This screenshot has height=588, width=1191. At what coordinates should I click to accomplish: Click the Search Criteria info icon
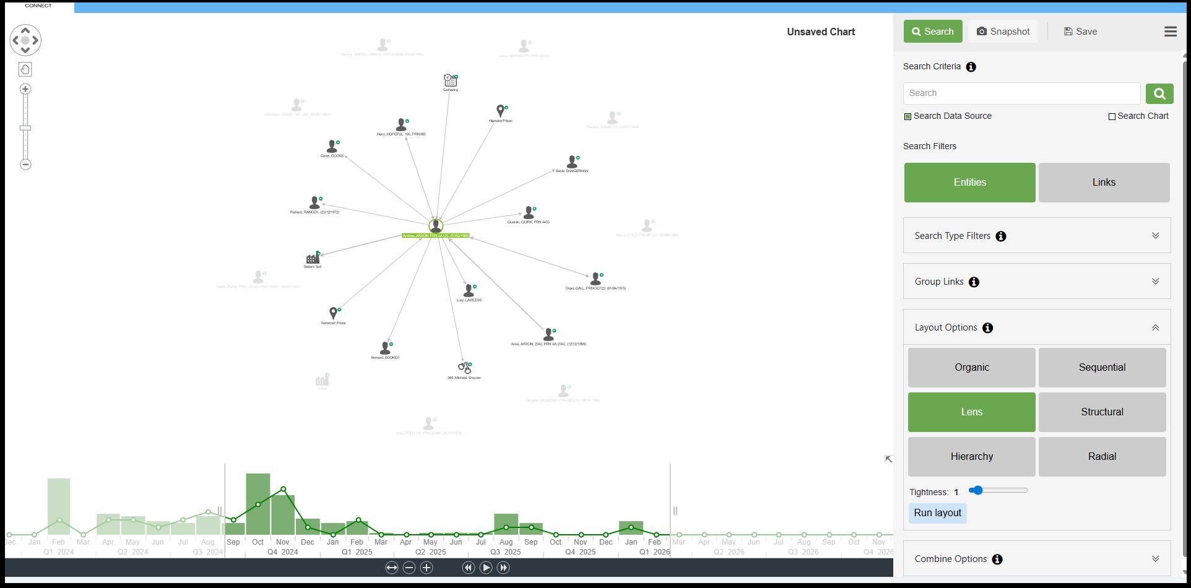coord(971,67)
